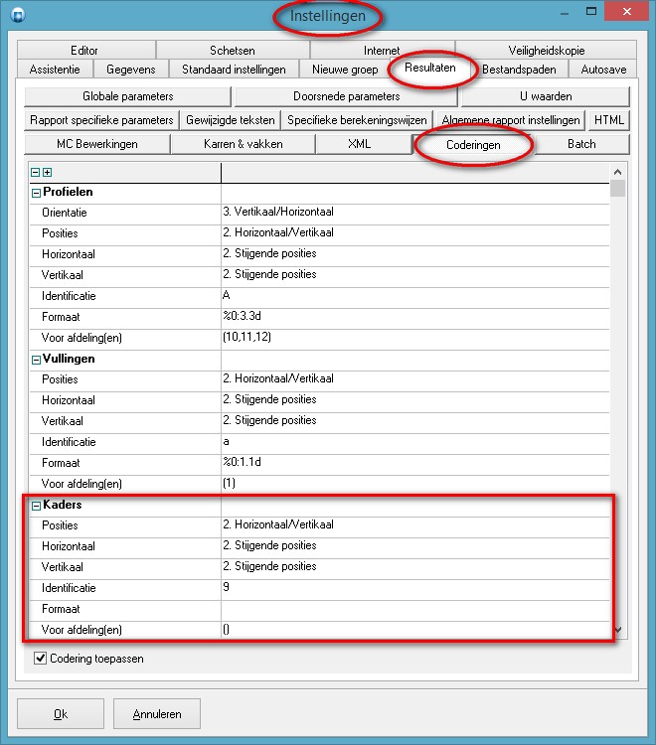Toggle the Codering toepassen checkbox
The height and width of the screenshot is (745, 656).
(x=40, y=658)
